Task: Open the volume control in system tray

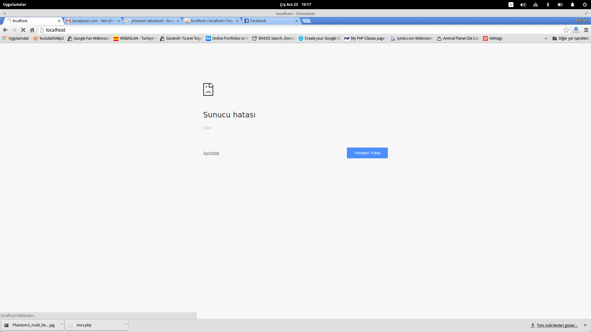Action: [523, 5]
